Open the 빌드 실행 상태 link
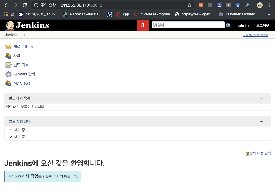Viewport: 275px width, 195px height. [19, 121]
